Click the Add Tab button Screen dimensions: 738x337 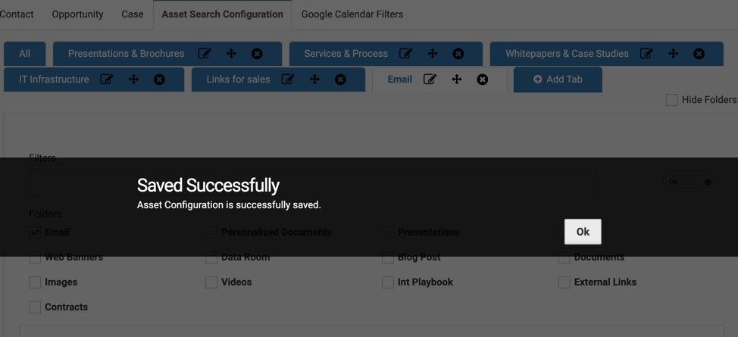click(558, 80)
